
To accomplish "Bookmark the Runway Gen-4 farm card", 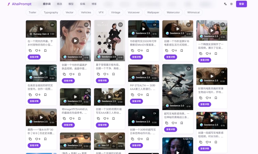I will pyautogui.click(x=45, y=51).
